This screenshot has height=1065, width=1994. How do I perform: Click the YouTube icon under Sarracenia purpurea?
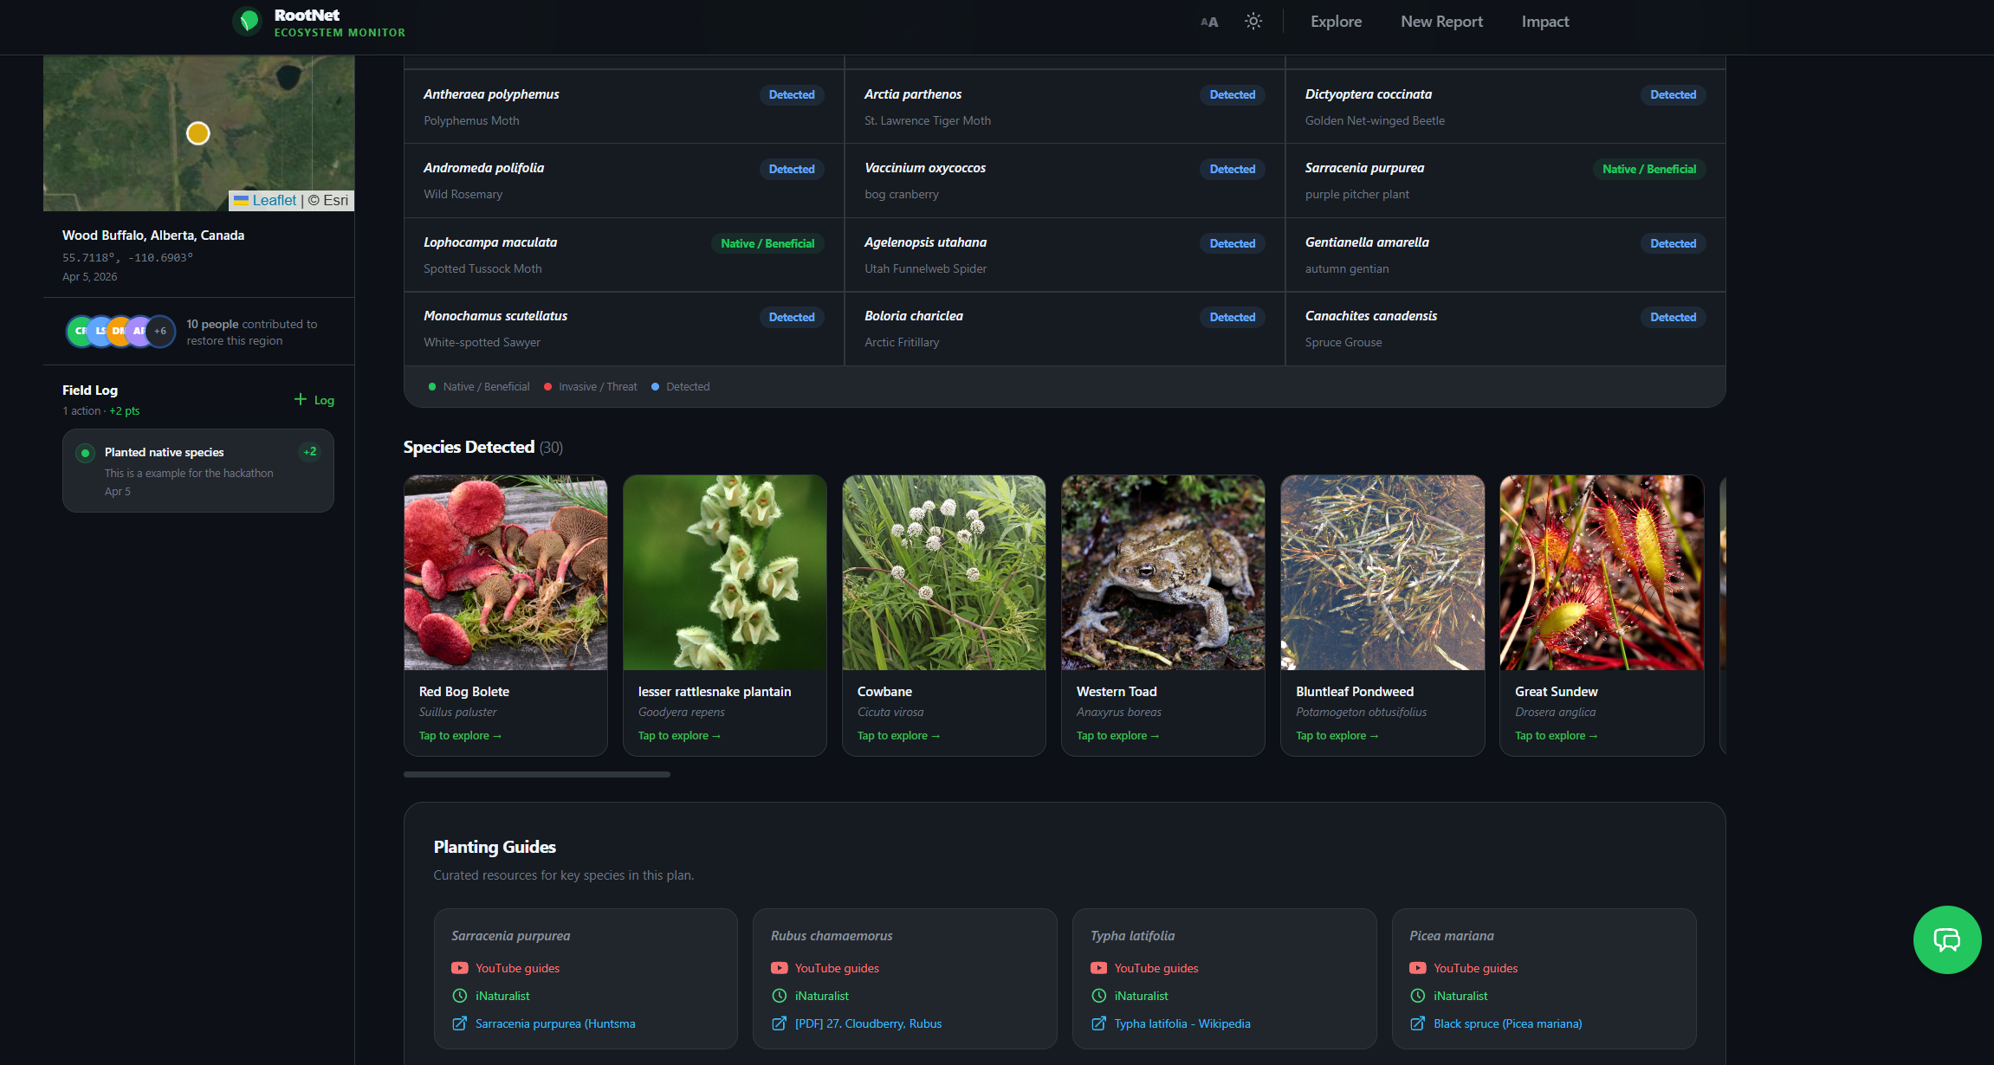pos(460,968)
